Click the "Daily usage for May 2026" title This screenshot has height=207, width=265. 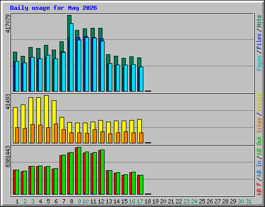(x=53, y=8)
